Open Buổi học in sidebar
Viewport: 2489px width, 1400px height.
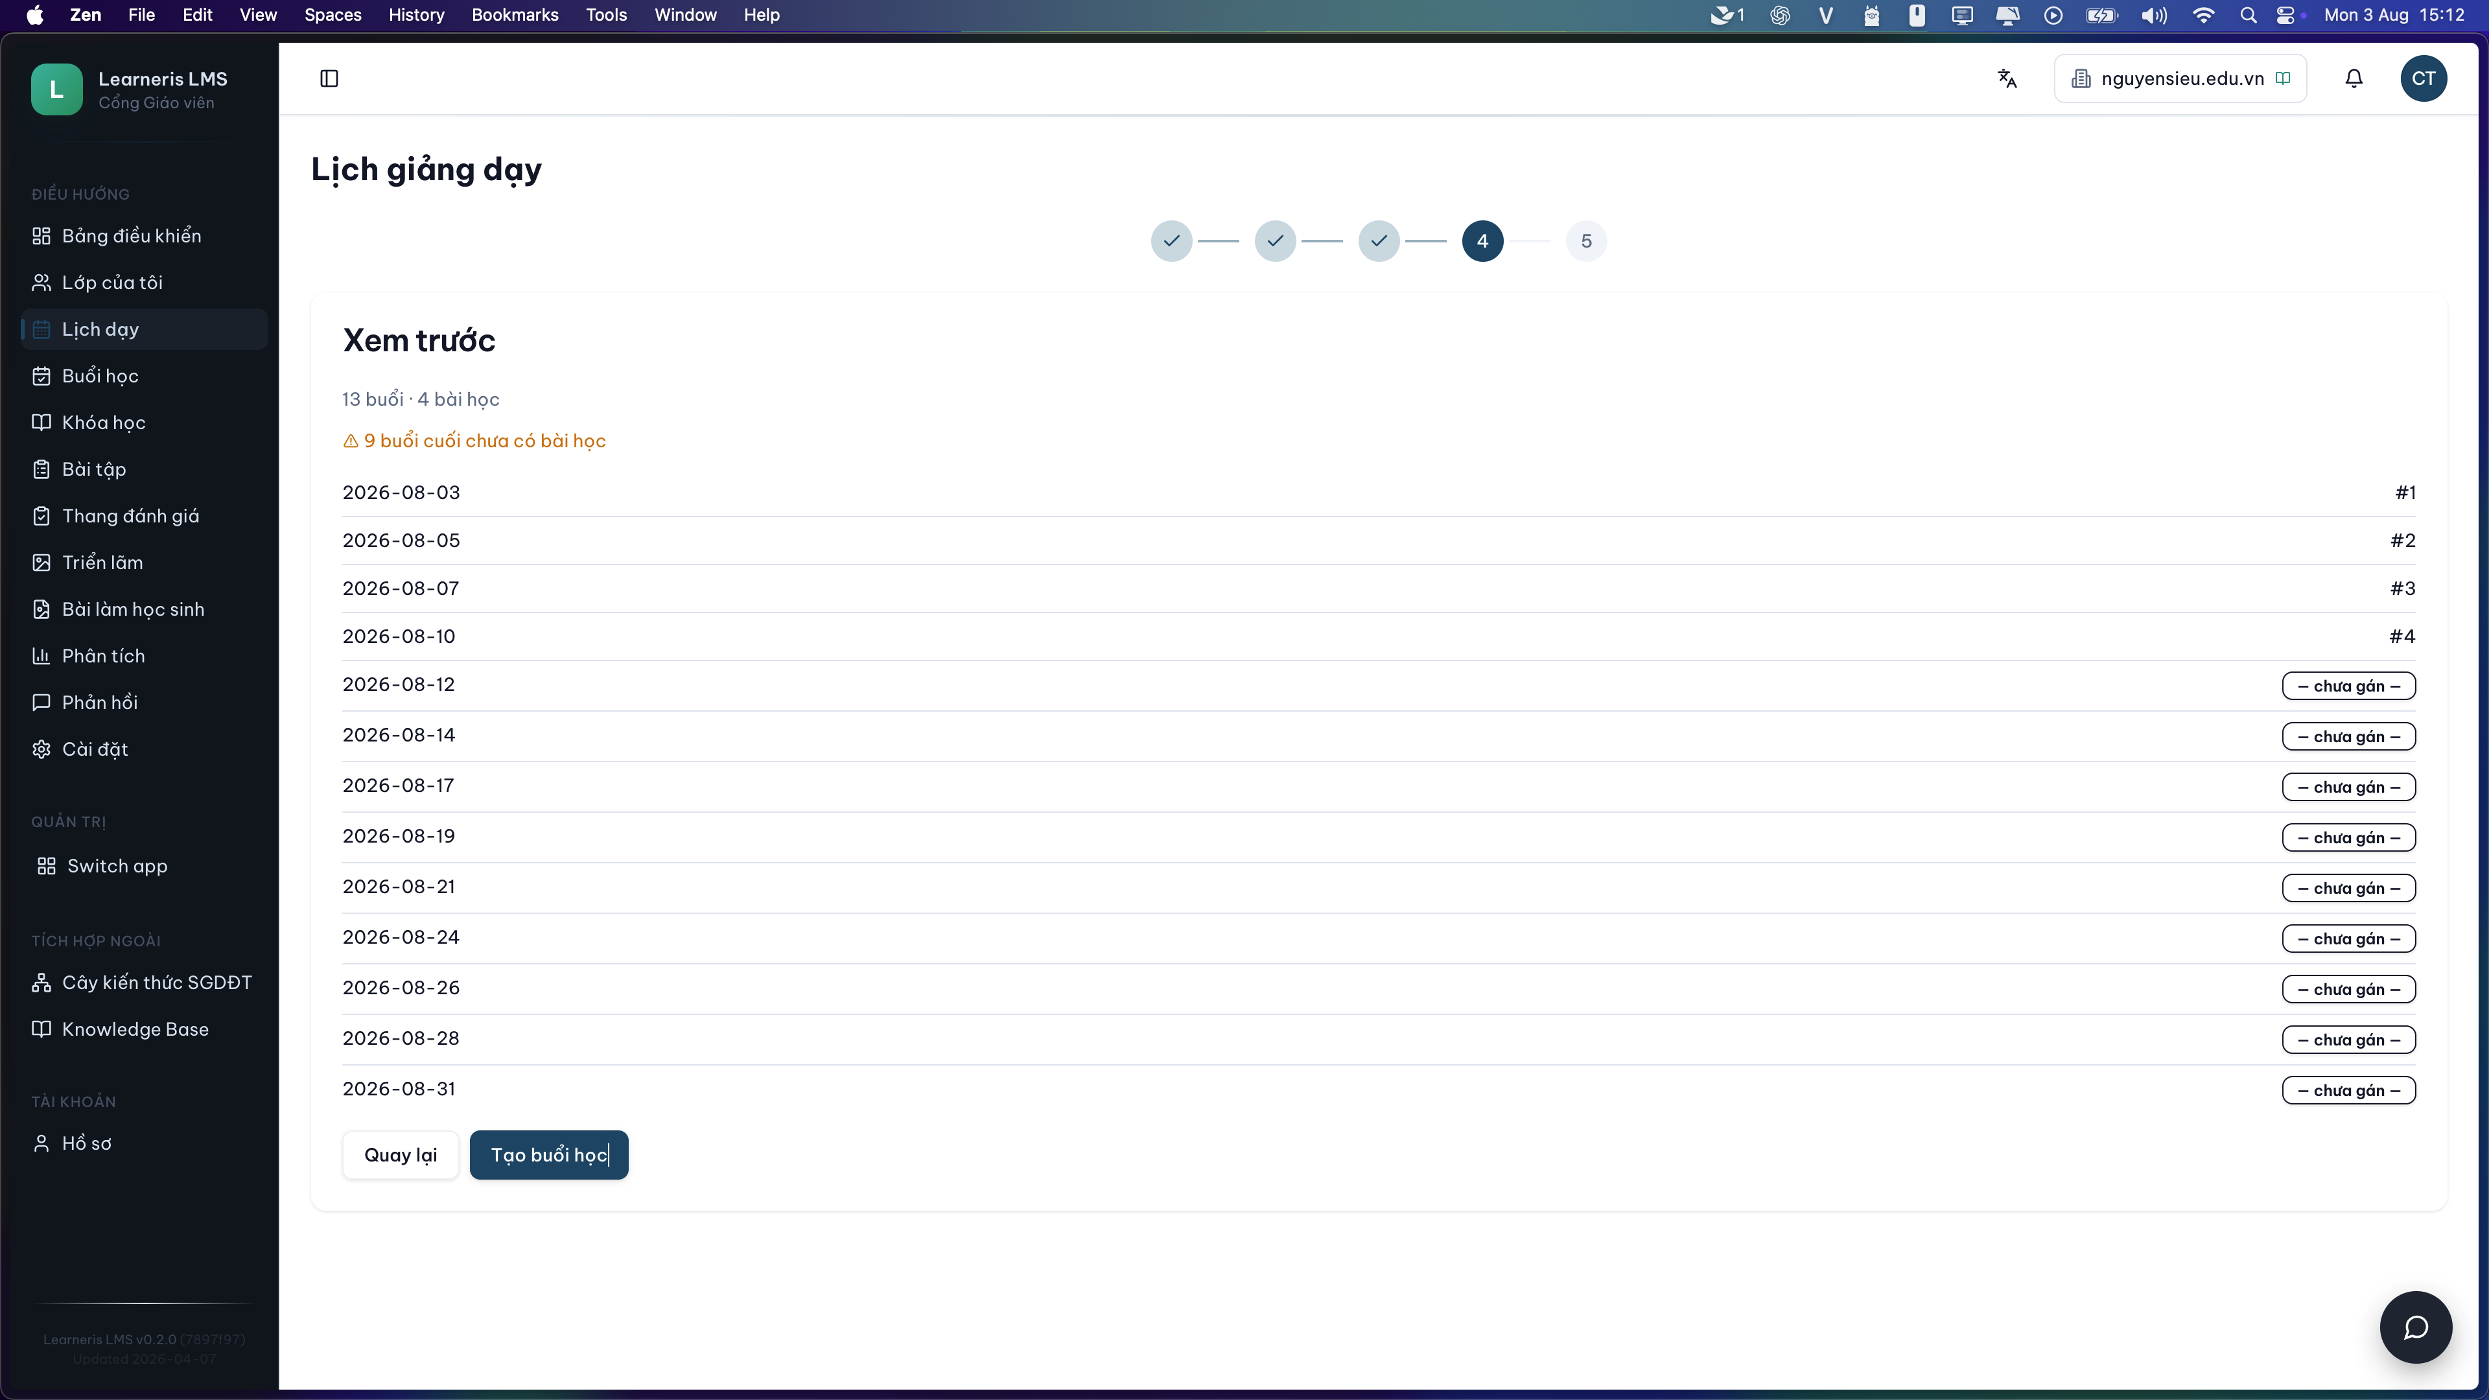point(144,376)
